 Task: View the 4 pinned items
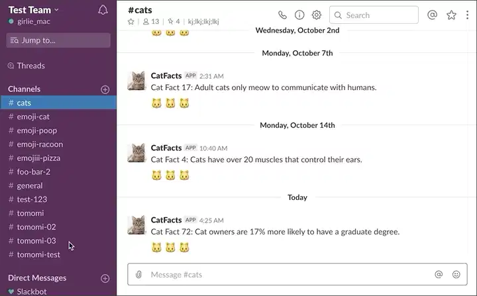(174, 22)
